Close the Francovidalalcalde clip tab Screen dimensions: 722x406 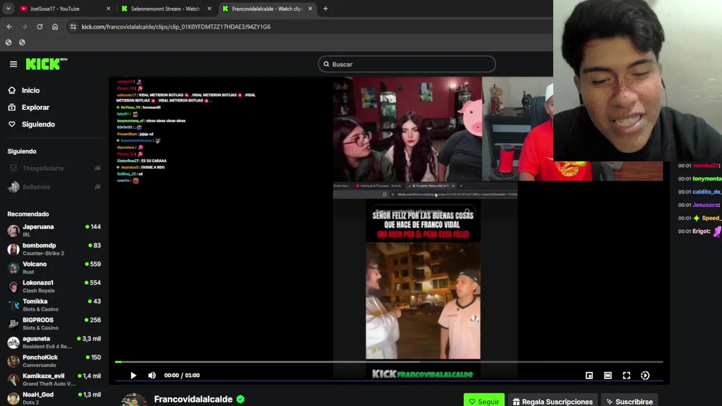point(310,8)
